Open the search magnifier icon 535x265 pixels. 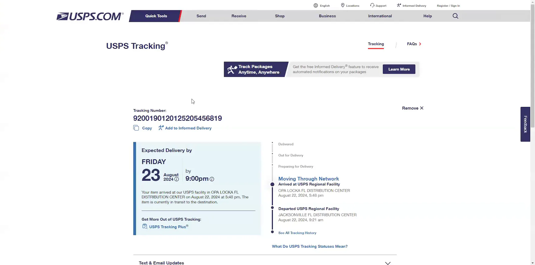point(455,16)
